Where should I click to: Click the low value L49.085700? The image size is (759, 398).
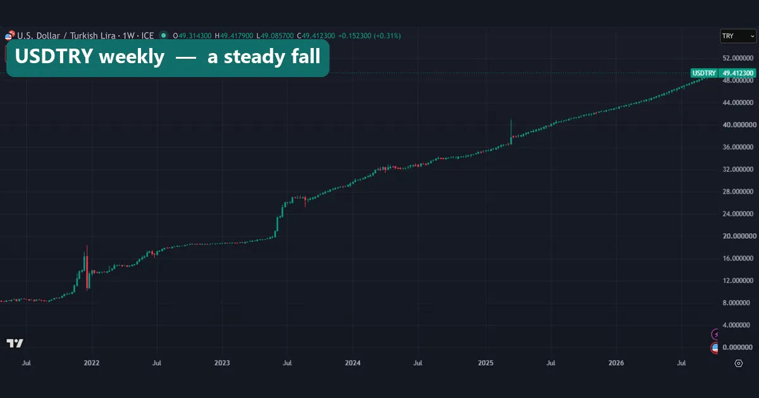coord(276,36)
